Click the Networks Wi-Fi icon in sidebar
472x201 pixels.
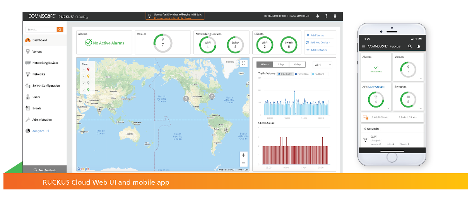(28, 74)
